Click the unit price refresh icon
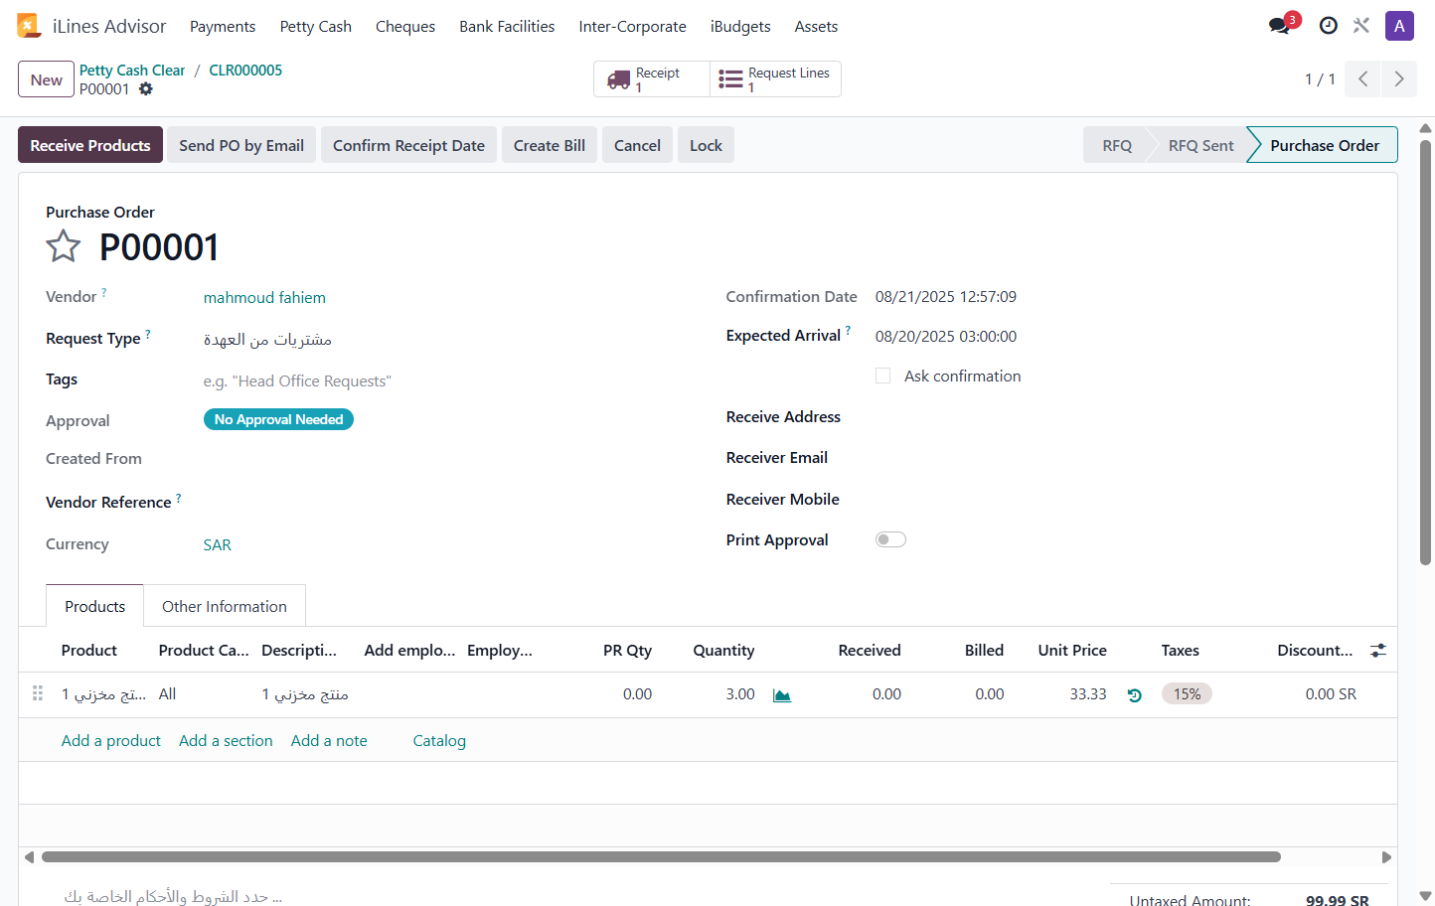The height and width of the screenshot is (906, 1435). (1134, 695)
